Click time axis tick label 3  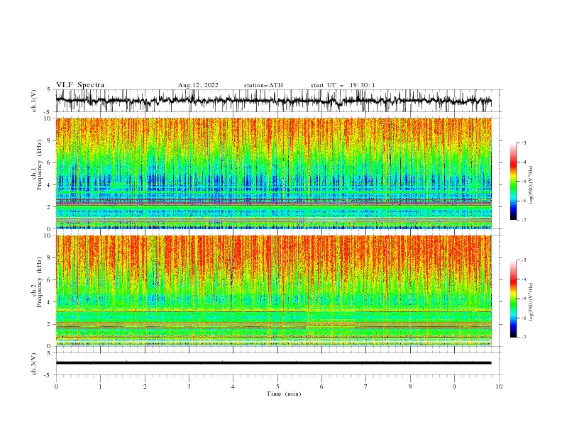point(189,386)
